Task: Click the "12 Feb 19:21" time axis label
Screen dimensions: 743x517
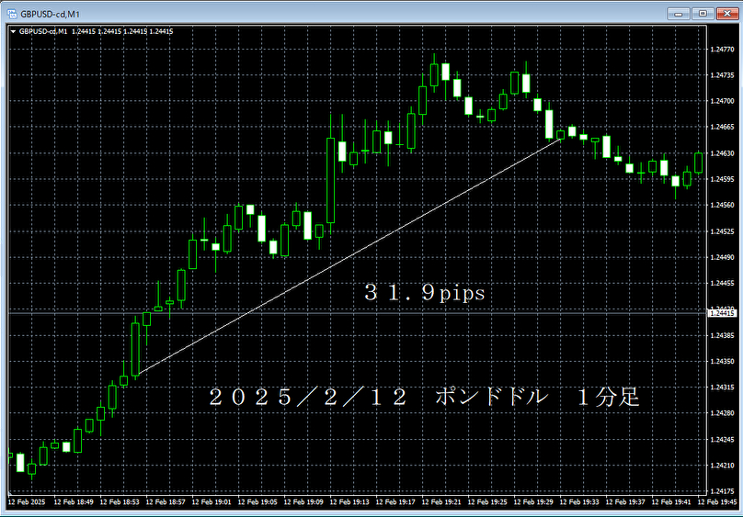Action: point(448,503)
